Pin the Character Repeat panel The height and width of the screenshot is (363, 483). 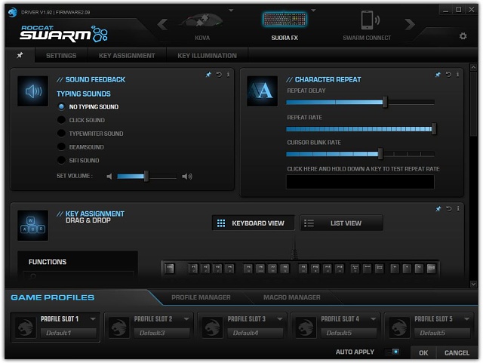point(438,75)
